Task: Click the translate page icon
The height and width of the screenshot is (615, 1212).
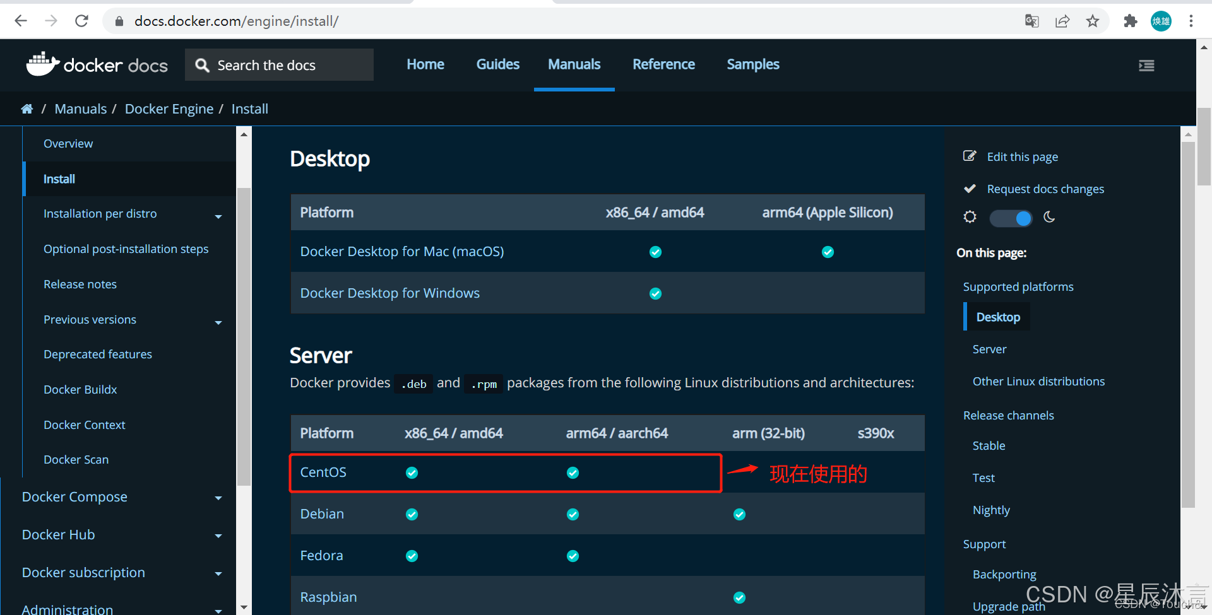Action: pyautogui.click(x=1032, y=21)
